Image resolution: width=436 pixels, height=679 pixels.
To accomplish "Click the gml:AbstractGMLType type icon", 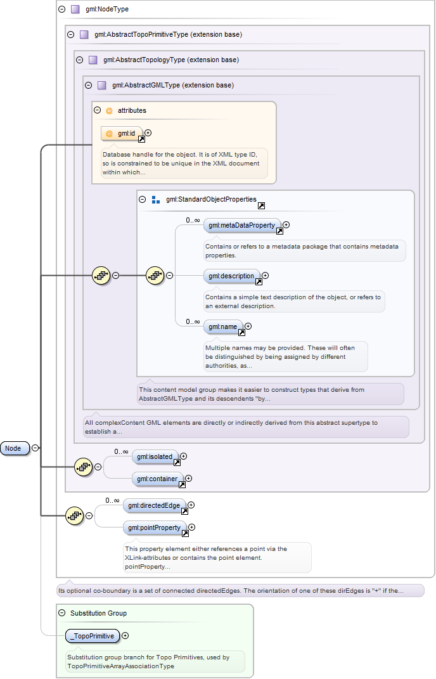I will (x=102, y=86).
